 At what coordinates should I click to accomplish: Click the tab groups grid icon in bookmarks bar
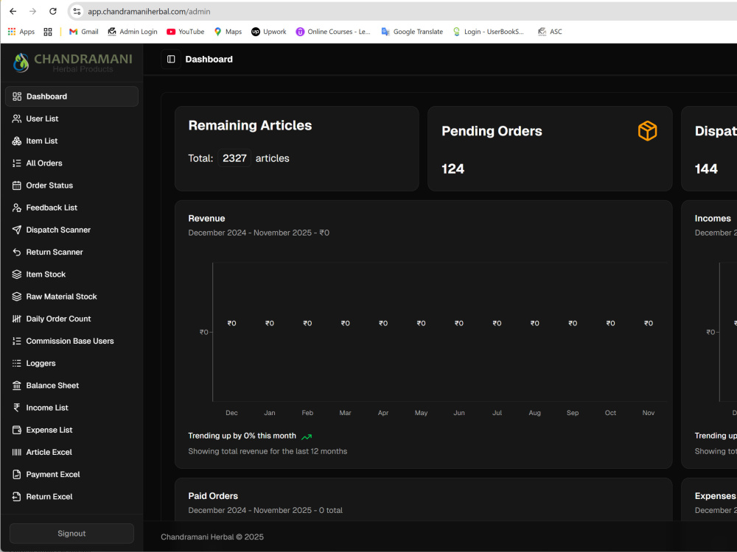point(48,32)
